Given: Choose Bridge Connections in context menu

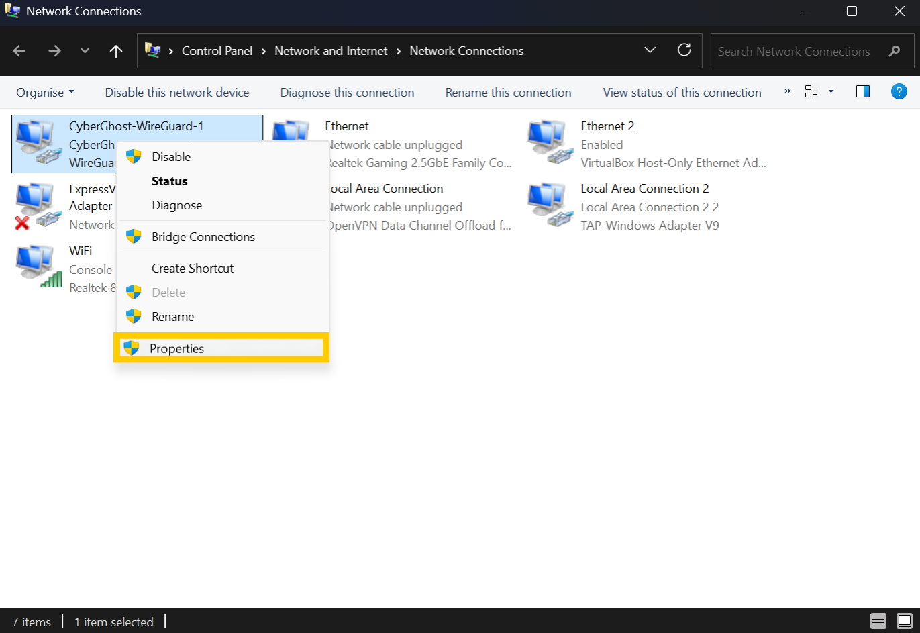Looking at the screenshot, I should [x=224, y=237].
